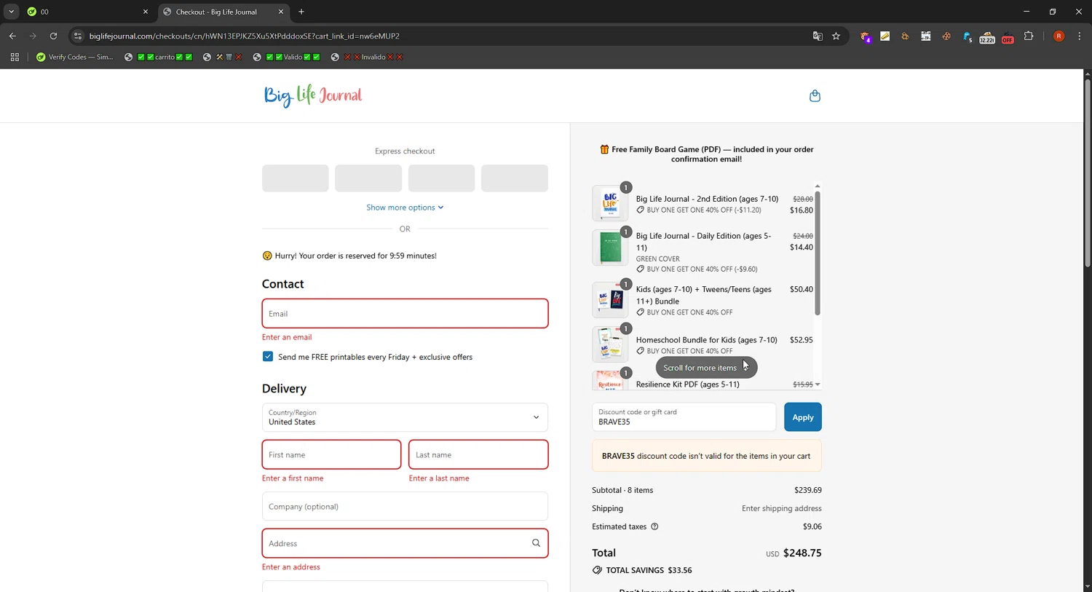
Task: Click the browser back arrow
Action: click(12, 36)
